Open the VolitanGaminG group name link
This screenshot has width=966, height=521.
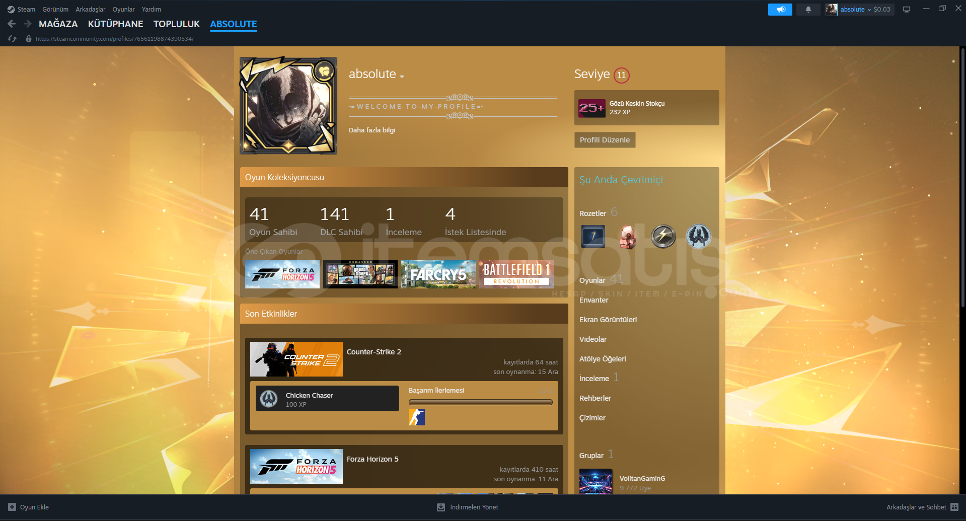(642, 479)
